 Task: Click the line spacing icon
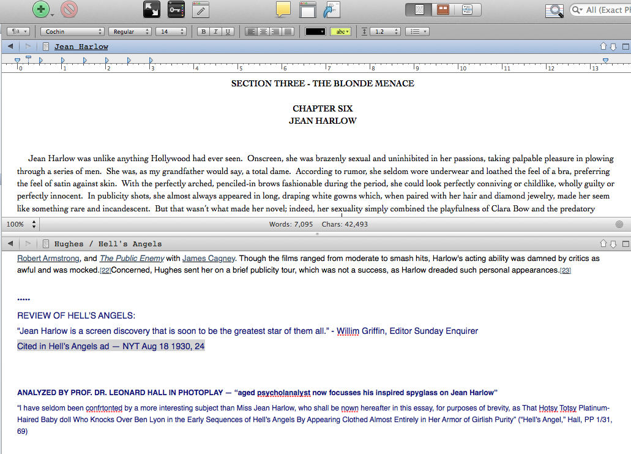(364, 31)
